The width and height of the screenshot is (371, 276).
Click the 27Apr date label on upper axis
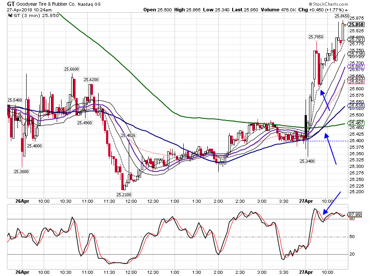pos(306,201)
